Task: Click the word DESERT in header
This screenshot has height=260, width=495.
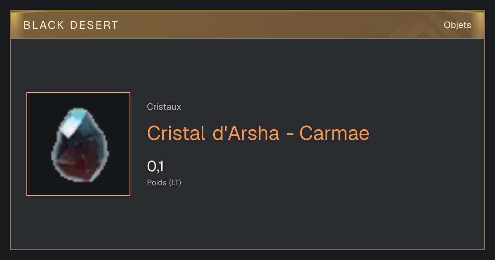Action: click(x=94, y=25)
